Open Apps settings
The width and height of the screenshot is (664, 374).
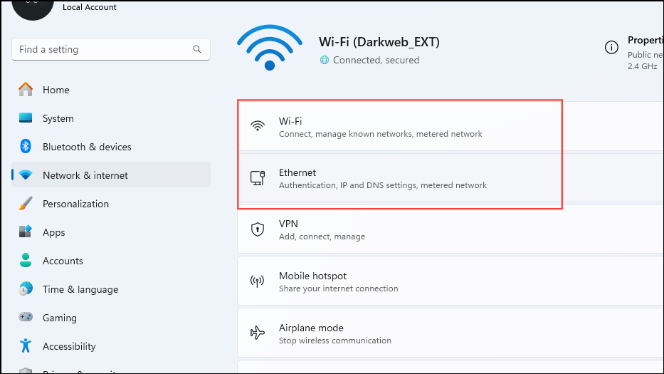(111, 232)
